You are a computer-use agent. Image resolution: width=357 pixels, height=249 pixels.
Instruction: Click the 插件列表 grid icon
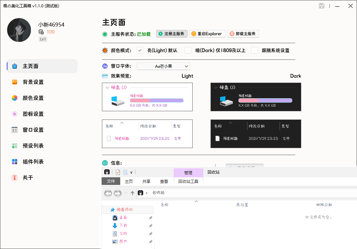[15, 162]
